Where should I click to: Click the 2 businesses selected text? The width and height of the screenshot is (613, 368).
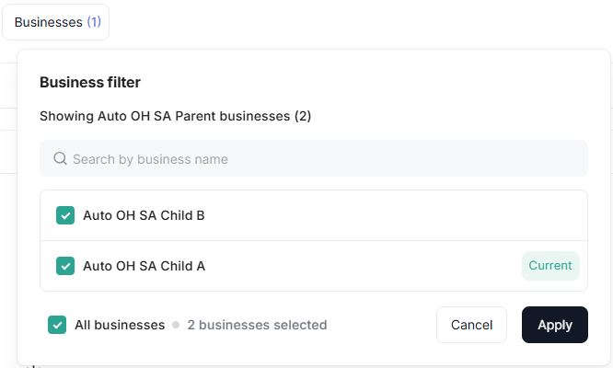click(257, 325)
